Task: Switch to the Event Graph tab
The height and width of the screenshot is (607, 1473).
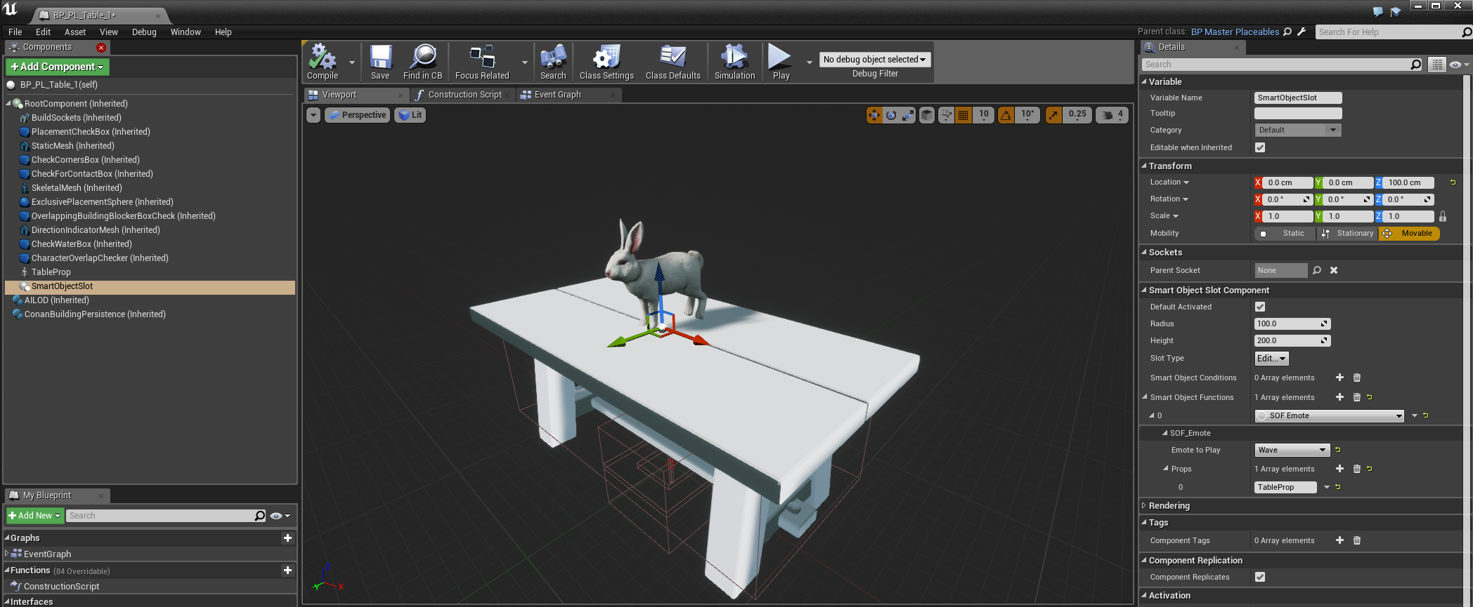Action: pyautogui.click(x=557, y=95)
